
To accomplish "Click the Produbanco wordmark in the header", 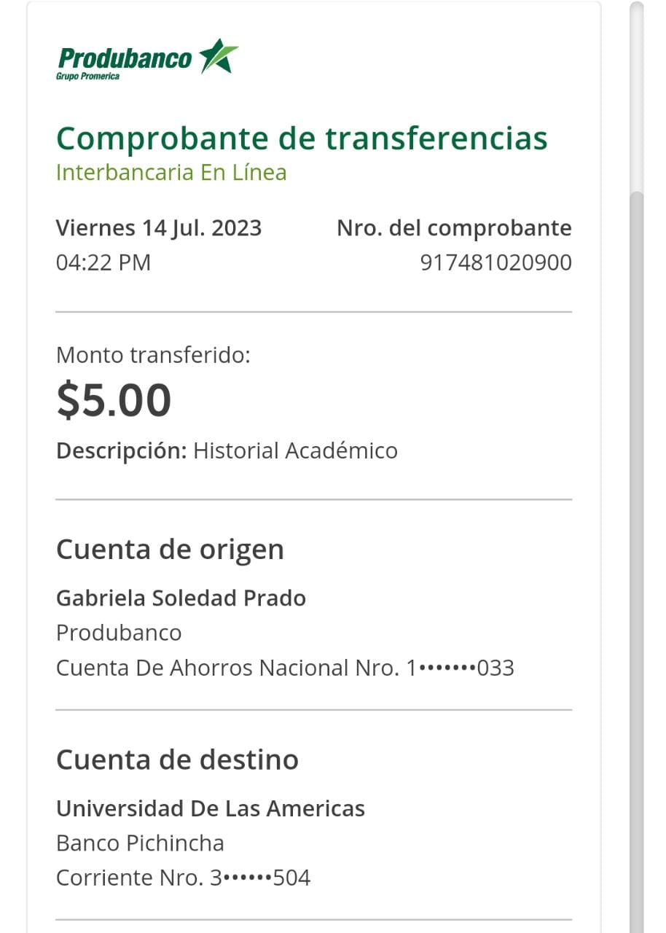I will (124, 59).
